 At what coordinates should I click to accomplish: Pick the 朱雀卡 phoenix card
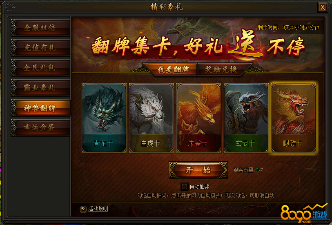pos(199,118)
